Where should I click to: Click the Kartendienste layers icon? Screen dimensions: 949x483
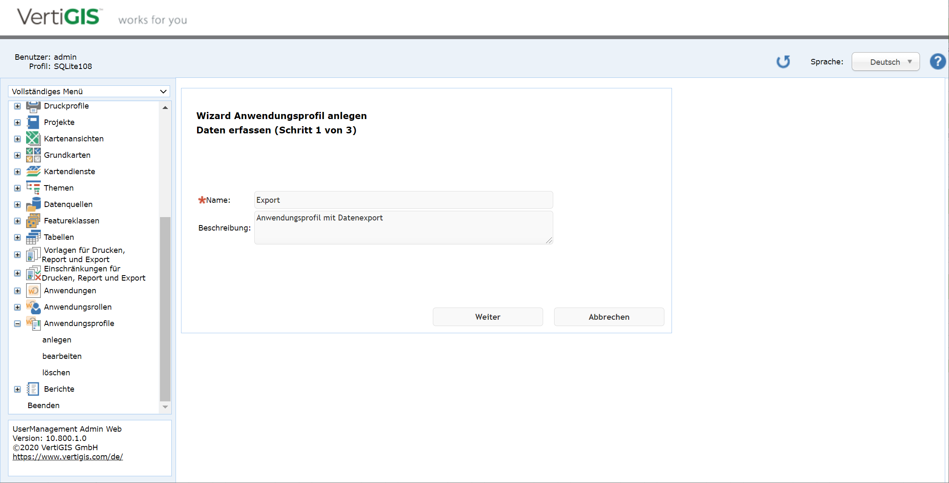point(33,171)
